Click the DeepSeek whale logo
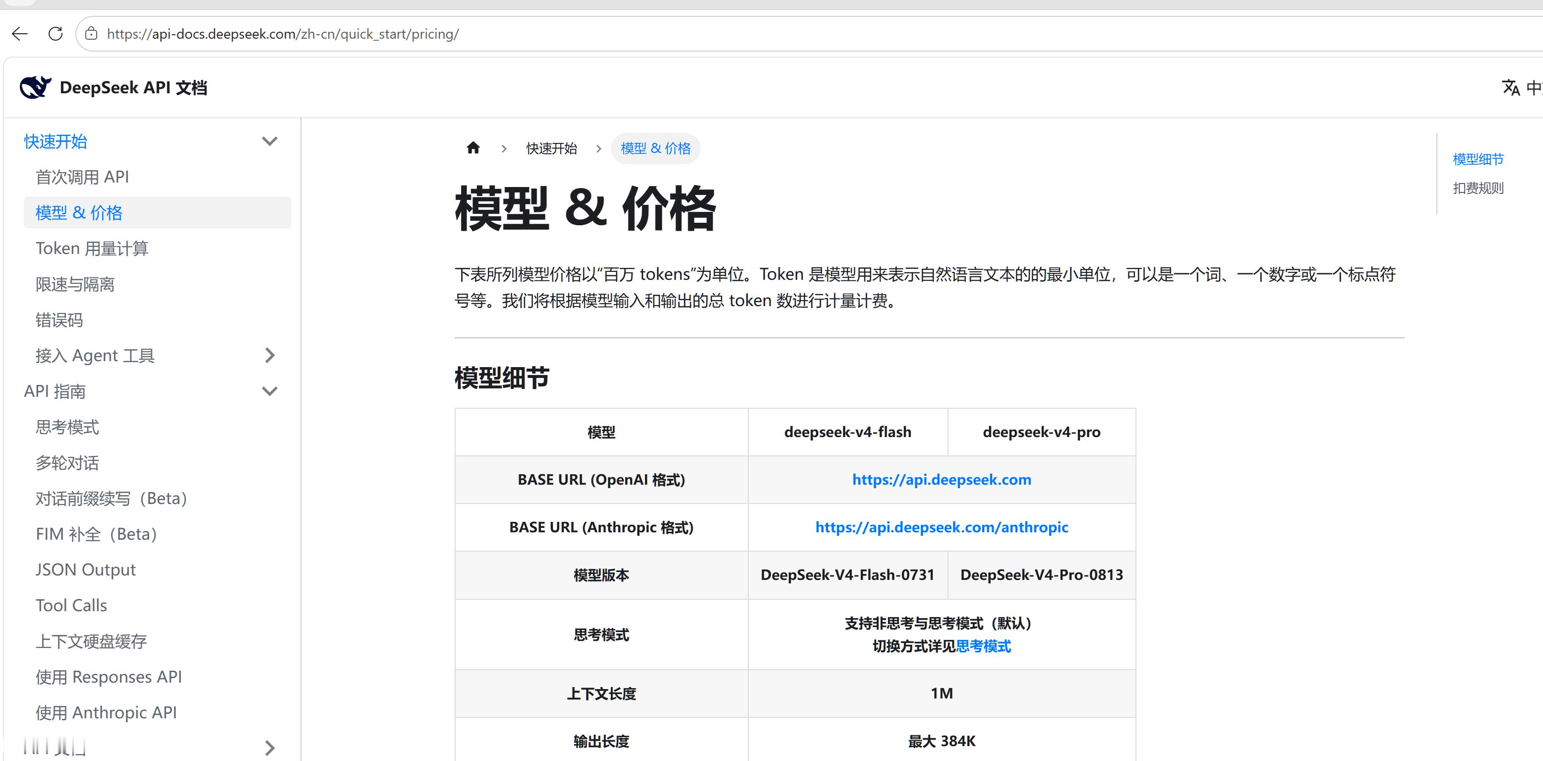Image resolution: width=1543 pixels, height=761 pixels. coord(35,87)
